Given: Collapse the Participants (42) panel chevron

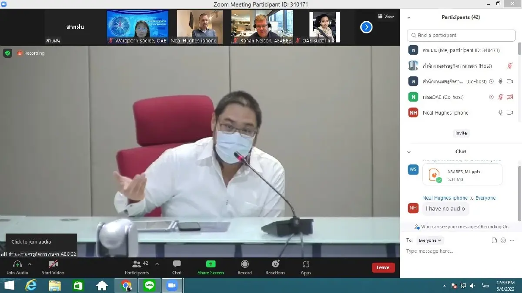Looking at the screenshot, I should click(409, 17).
